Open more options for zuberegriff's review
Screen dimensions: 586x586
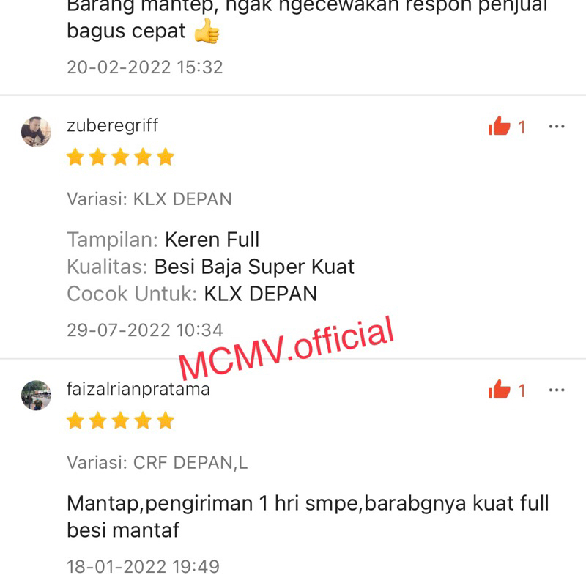point(557,127)
